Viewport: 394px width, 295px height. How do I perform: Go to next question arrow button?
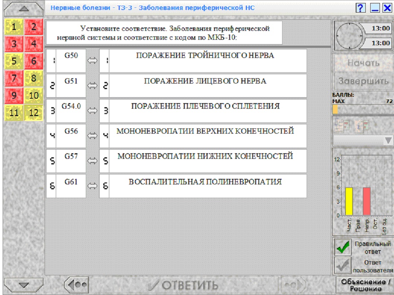click(x=294, y=285)
